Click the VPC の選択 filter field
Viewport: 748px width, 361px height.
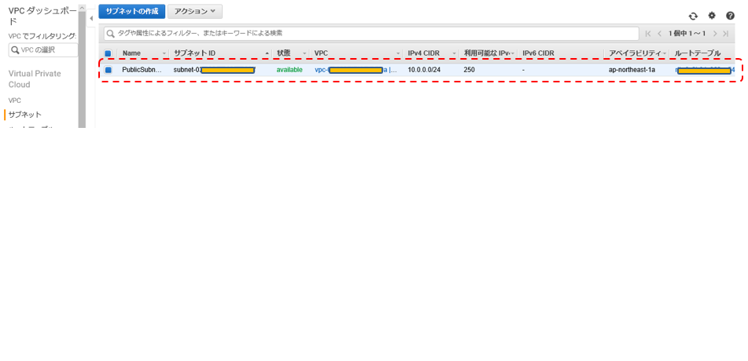43,50
